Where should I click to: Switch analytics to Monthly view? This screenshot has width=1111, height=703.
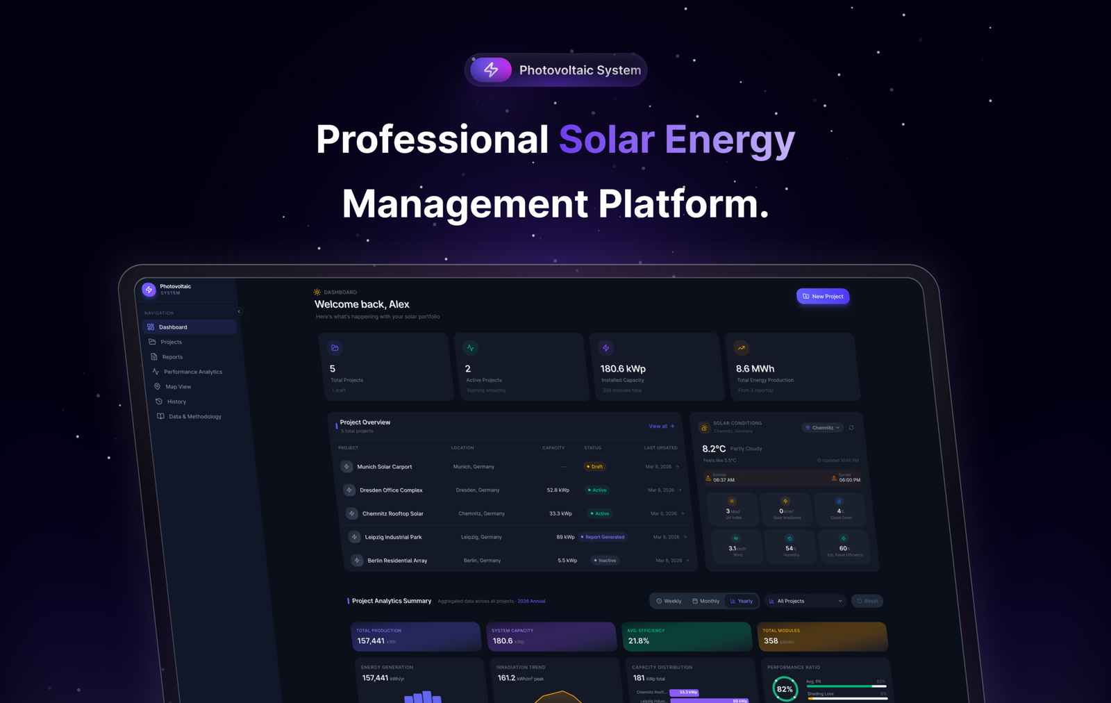tap(706, 601)
